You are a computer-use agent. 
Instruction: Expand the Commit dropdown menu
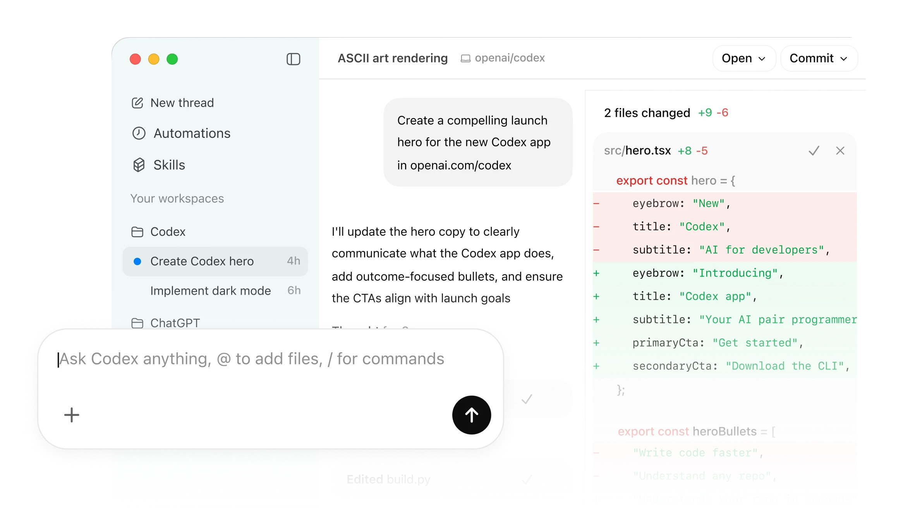point(819,58)
